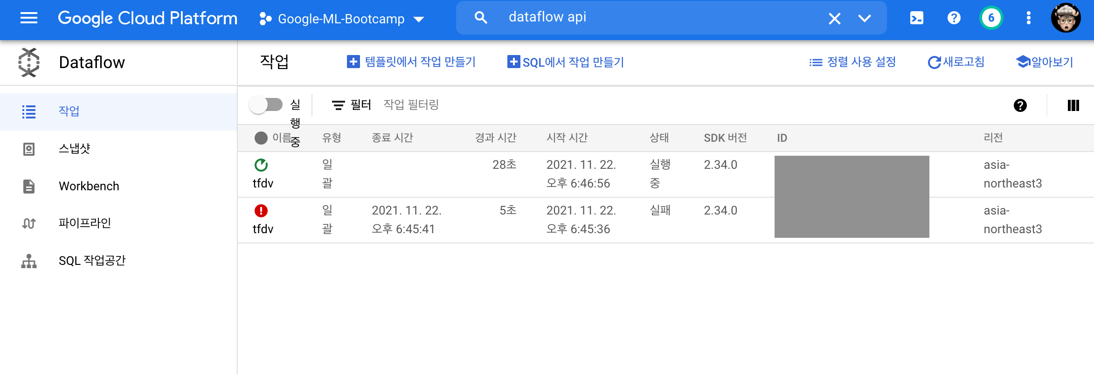Sort by the 유형 column header
This screenshot has width=1094, height=374.
(332, 138)
